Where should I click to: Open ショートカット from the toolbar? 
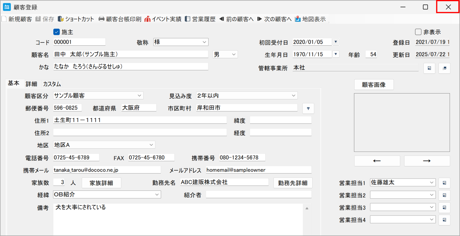pyautogui.click(x=76, y=19)
